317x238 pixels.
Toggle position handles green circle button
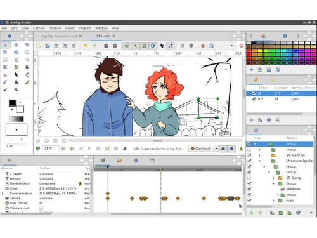127,46
